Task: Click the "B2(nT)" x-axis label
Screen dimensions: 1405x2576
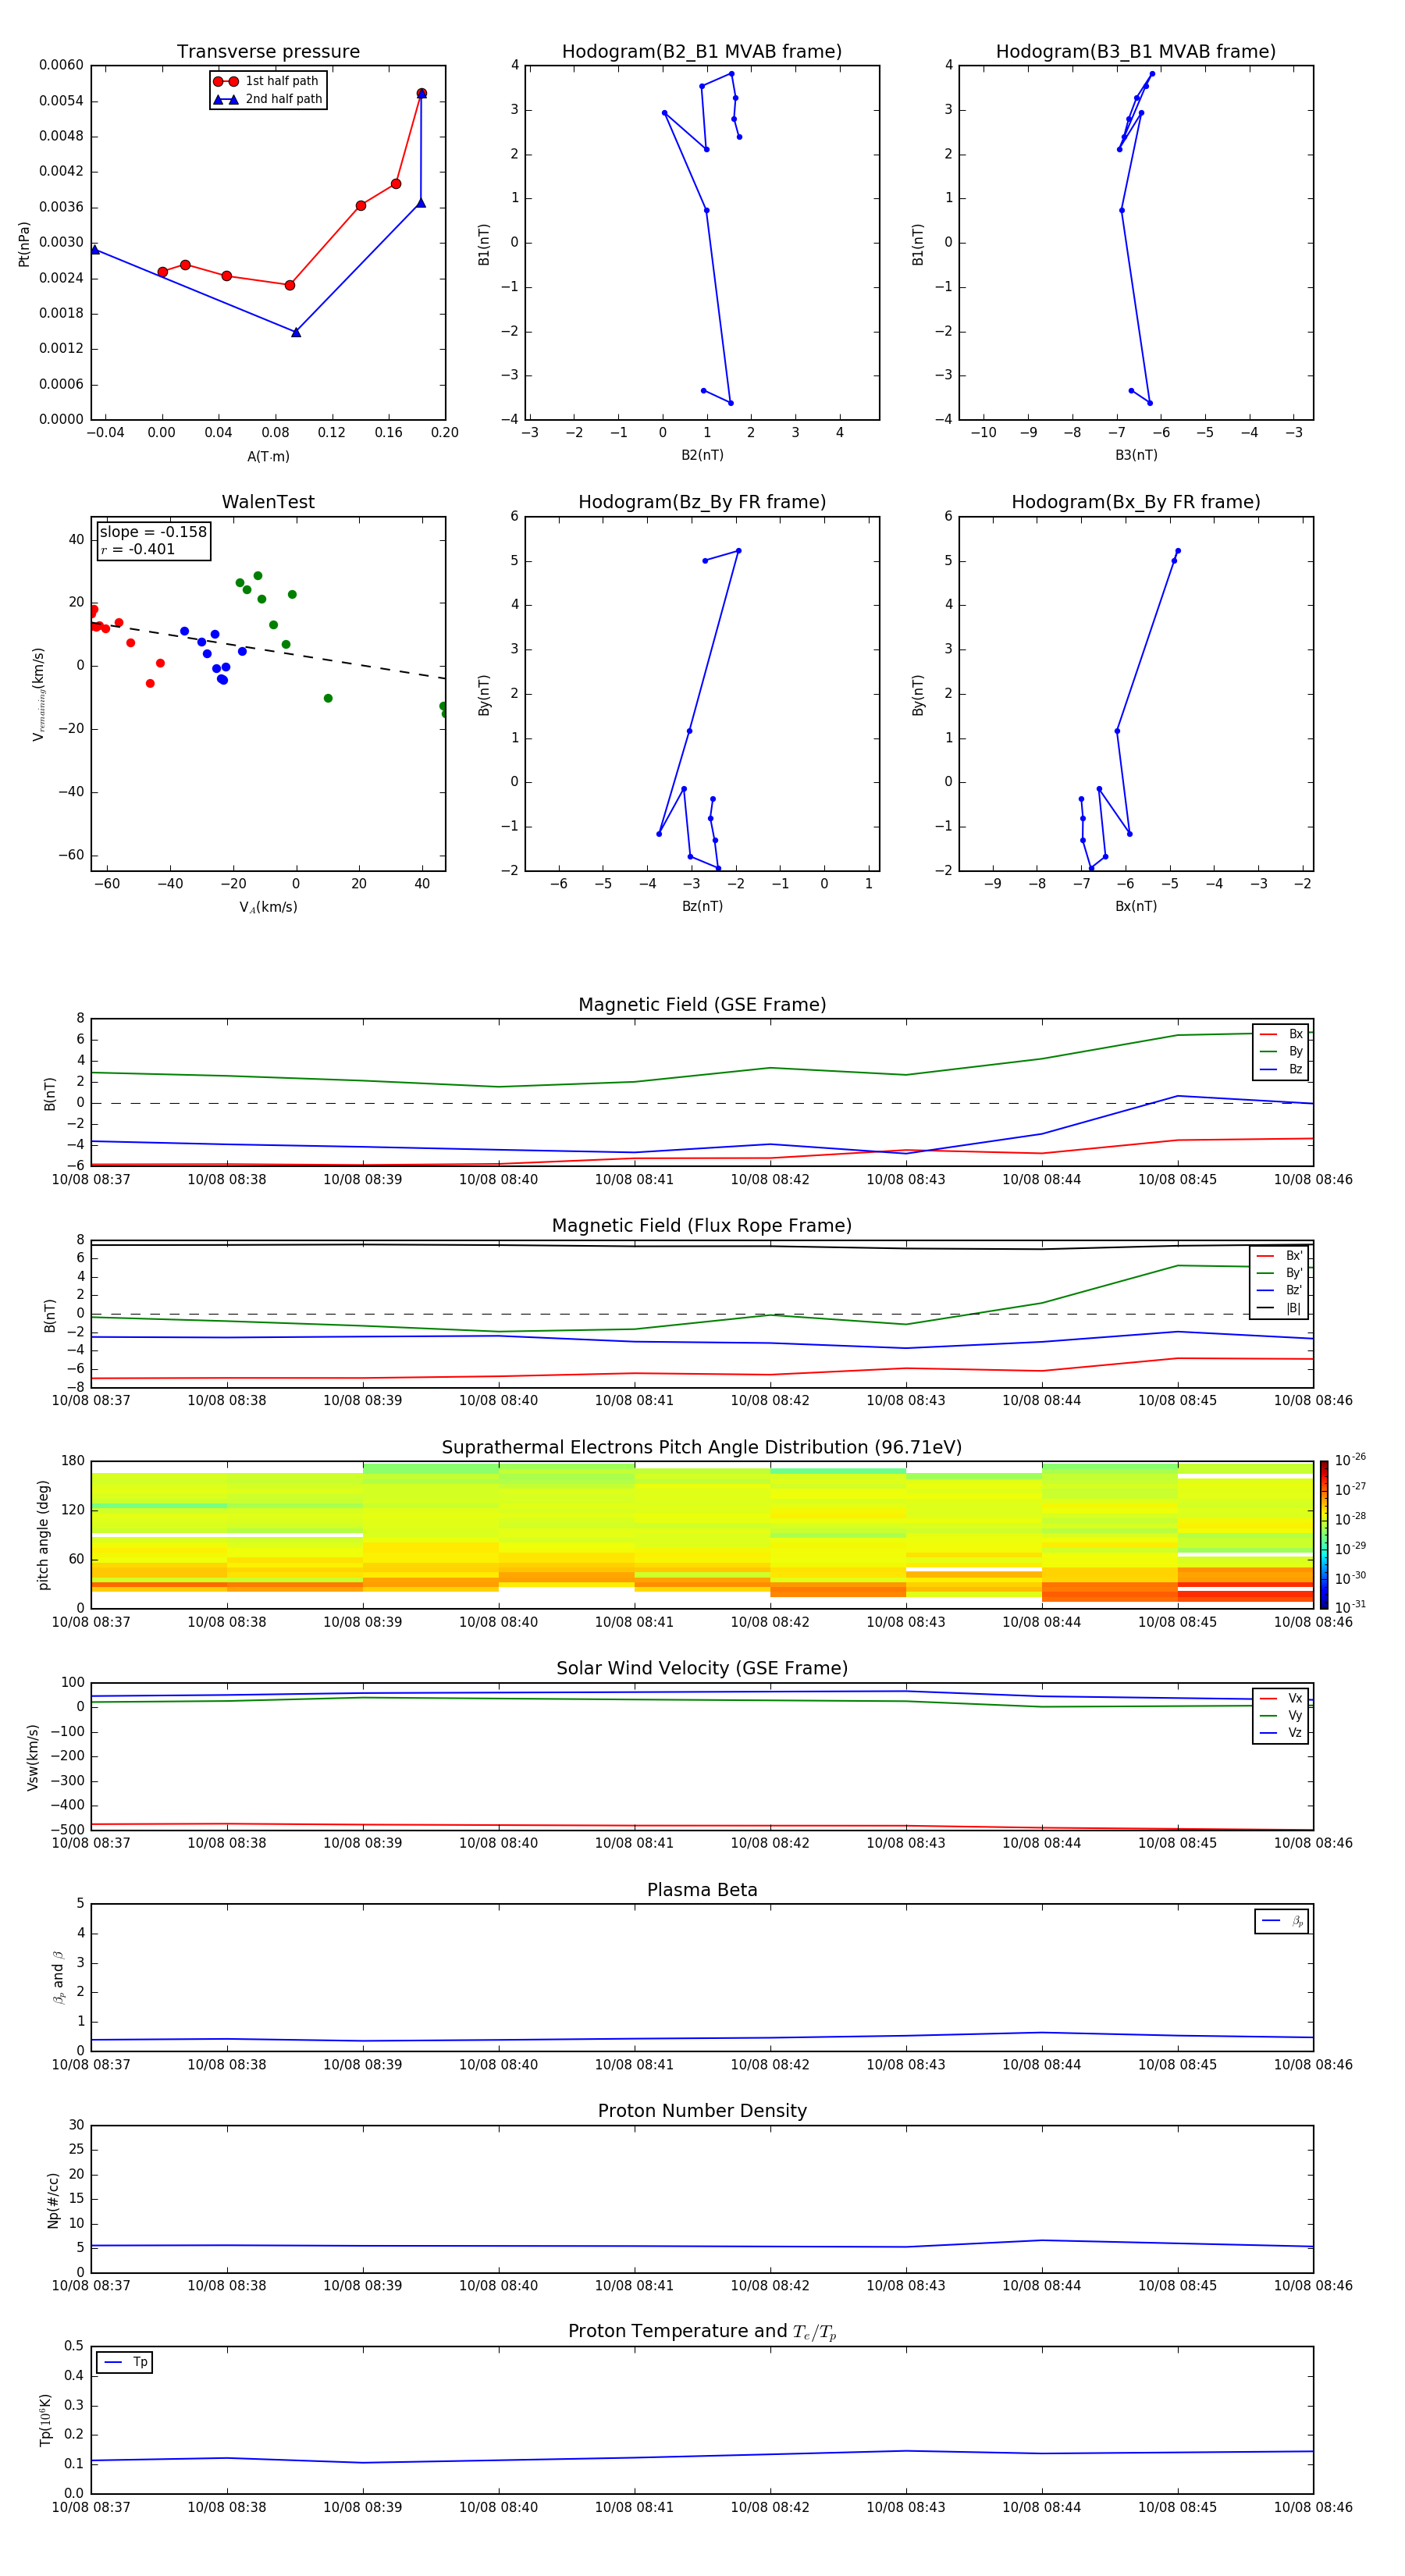Action: tap(702, 456)
